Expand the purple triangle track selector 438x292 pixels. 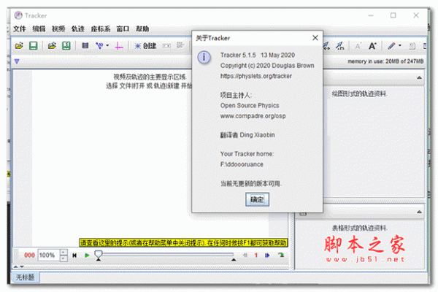click(17, 61)
